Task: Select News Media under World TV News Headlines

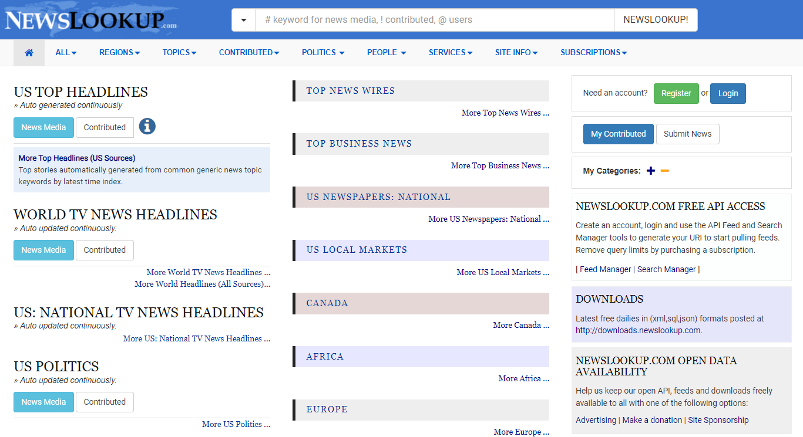Action: [x=43, y=250]
